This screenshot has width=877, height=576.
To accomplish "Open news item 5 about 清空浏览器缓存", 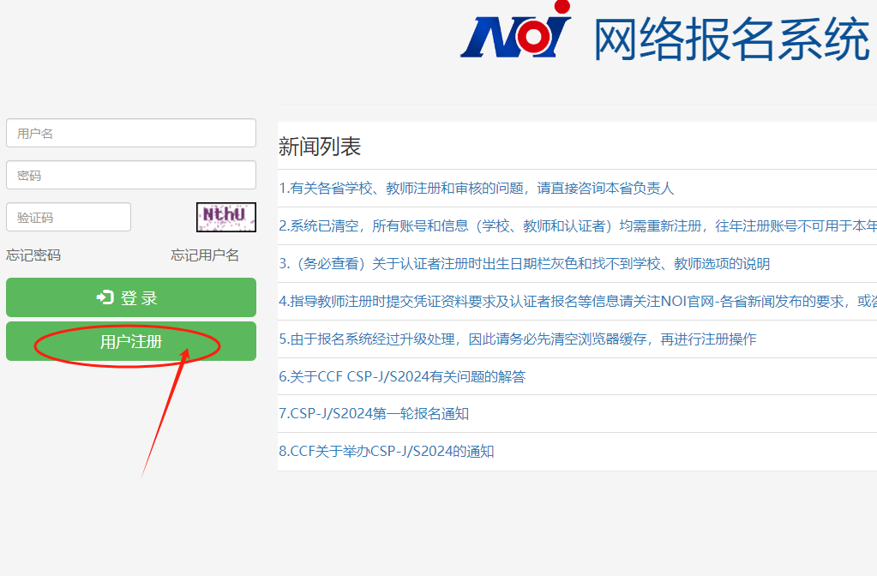I will pos(518,339).
